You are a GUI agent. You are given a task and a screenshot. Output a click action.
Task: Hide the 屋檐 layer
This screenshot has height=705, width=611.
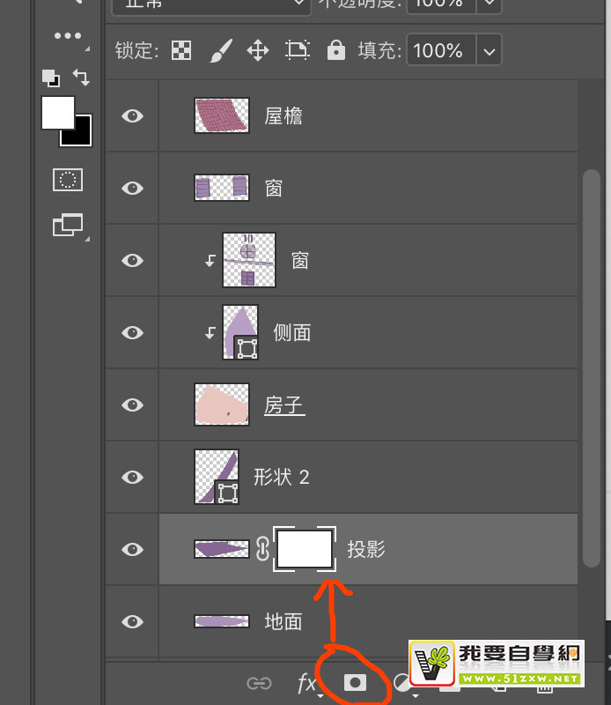132,115
